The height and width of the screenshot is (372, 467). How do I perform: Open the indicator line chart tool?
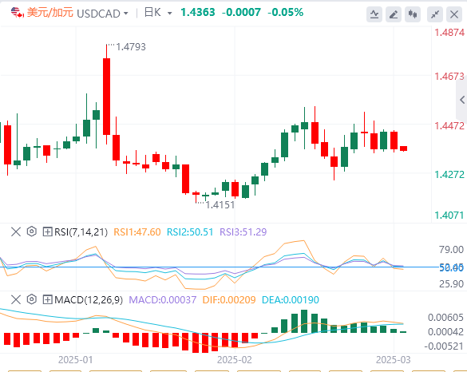click(x=374, y=14)
